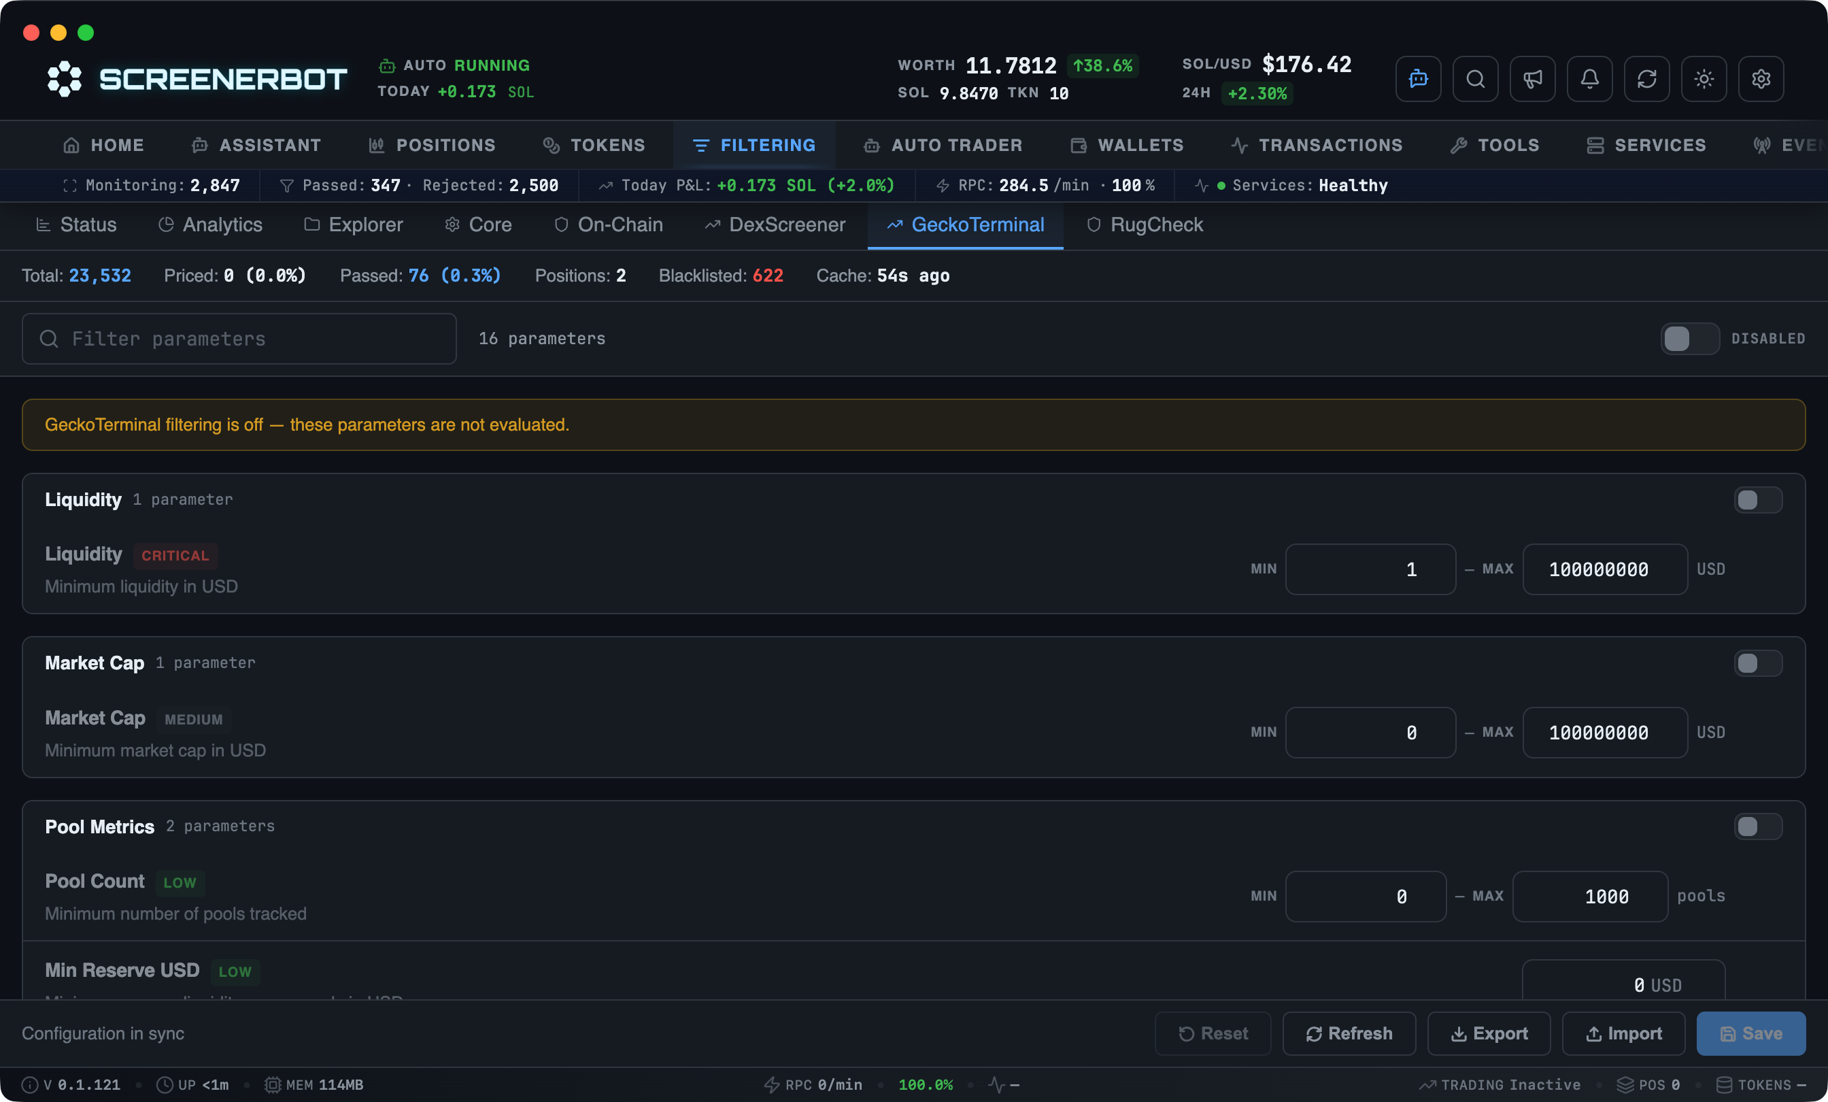
Task: Click the Save button
Action: [x=1751, y=1033]
